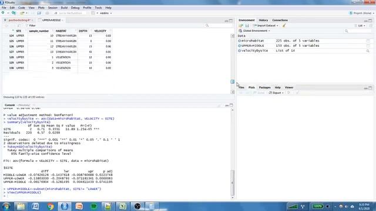This screenshot has width=376, height=211.
Task: Expand the Addins dropdown
Action: (106, 13)
